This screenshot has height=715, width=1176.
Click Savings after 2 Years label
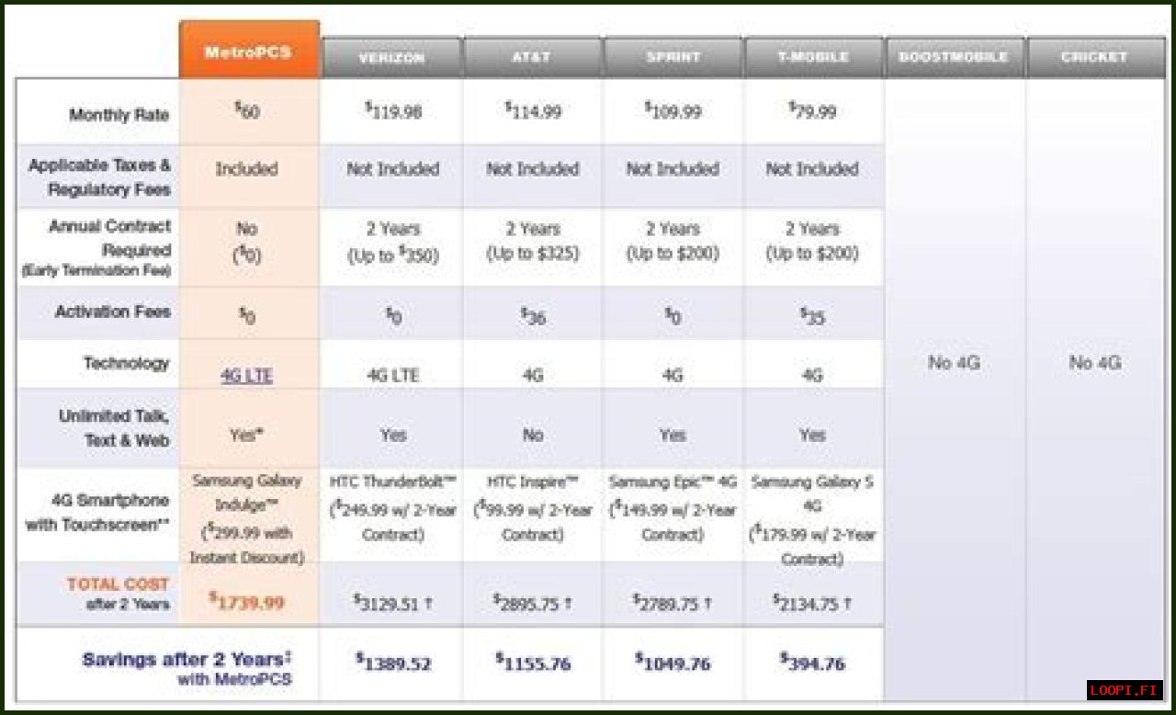tap(187, 668)
